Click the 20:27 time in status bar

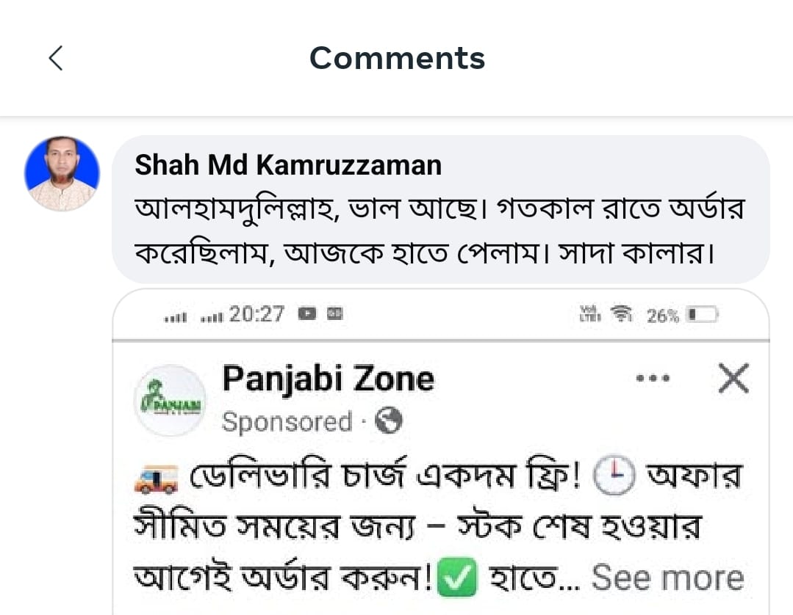(x=256, y=314)
